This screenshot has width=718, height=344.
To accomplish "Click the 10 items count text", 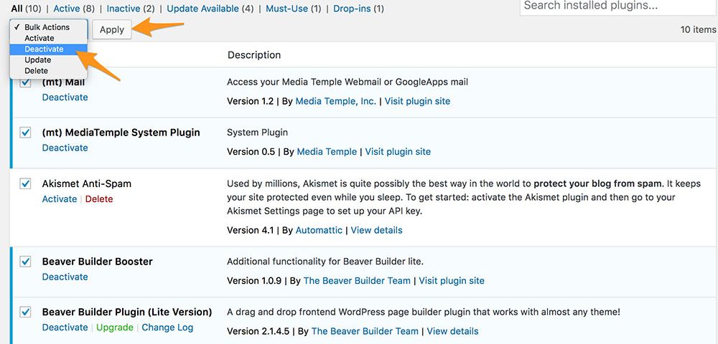I will coord(699,29).
